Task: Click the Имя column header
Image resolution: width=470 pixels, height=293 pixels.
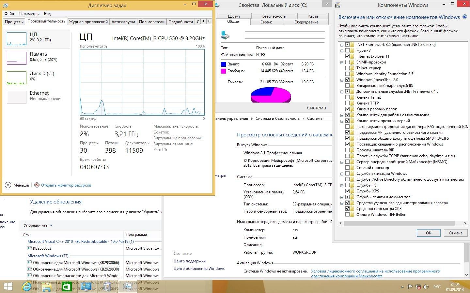Action: (x=71, y=234)
